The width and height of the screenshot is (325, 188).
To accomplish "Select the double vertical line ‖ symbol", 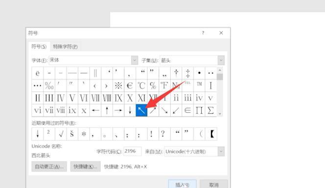I will click(x=95, y=73).
